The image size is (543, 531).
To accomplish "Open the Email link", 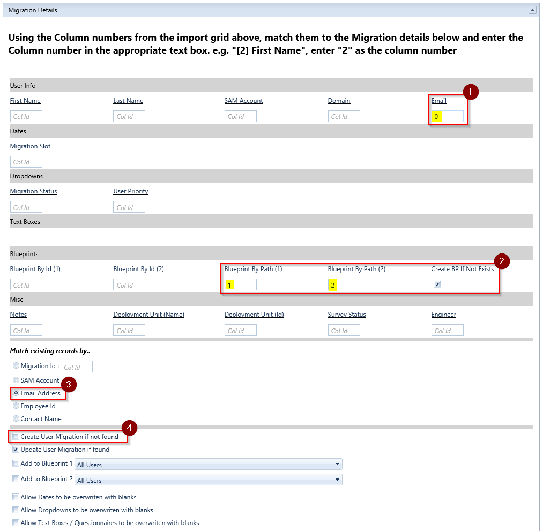I will pos(439,101).
